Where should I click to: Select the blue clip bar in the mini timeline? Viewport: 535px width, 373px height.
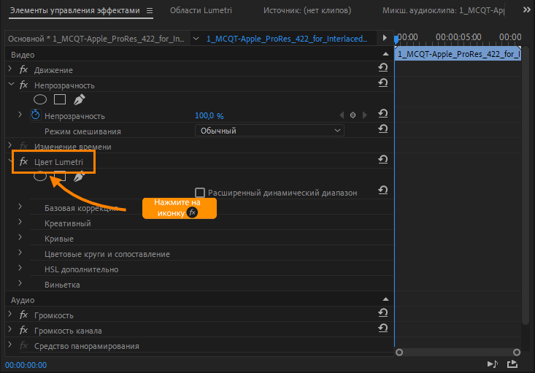coord(458,54)
